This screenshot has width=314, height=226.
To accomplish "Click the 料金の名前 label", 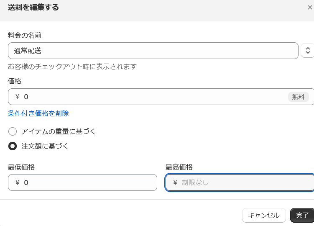I will (x=25, y=35).
